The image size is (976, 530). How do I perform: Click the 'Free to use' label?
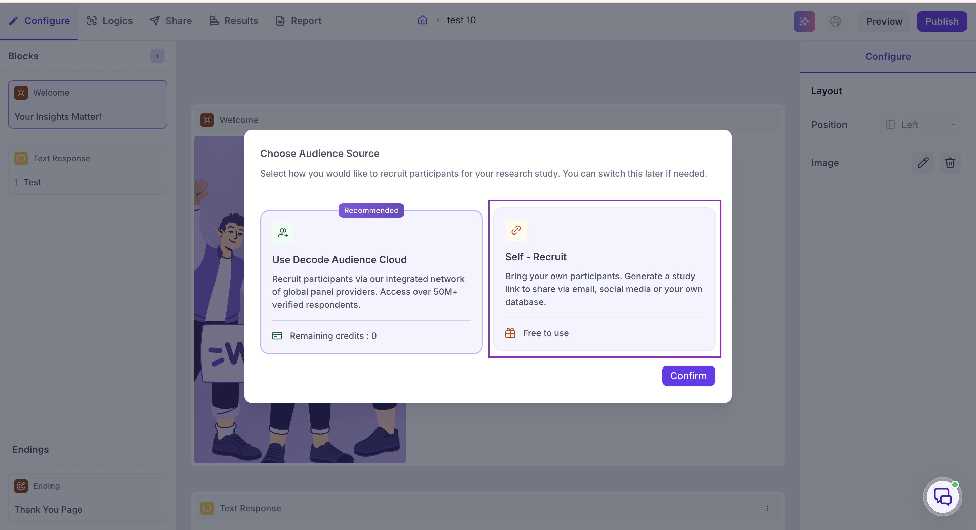point(546,333)
